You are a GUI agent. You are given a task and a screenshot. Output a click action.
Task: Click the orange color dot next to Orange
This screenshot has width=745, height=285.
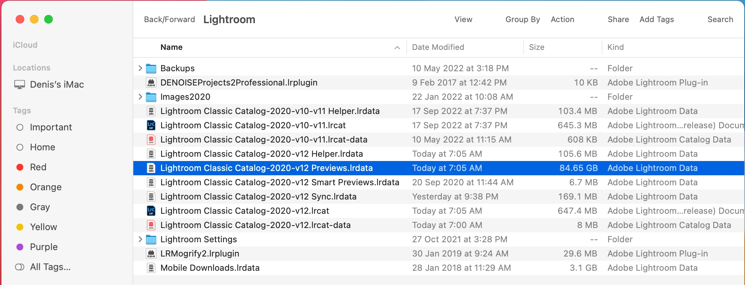tap(20, 187)
